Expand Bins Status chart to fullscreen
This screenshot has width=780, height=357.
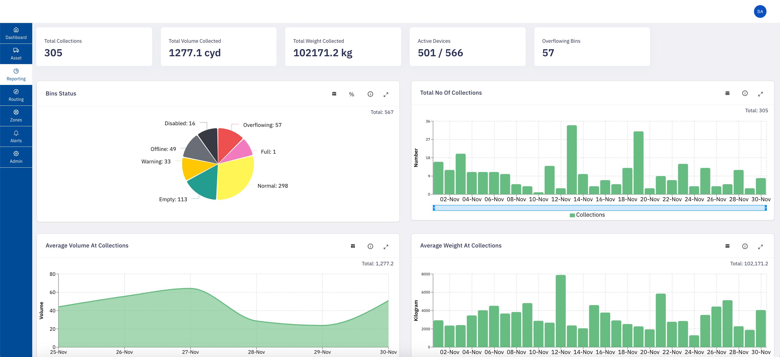click(386, 95)
